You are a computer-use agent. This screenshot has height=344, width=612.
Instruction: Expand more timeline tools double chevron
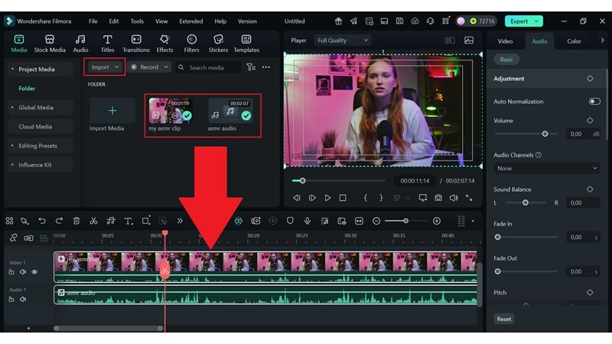point(180,221)
